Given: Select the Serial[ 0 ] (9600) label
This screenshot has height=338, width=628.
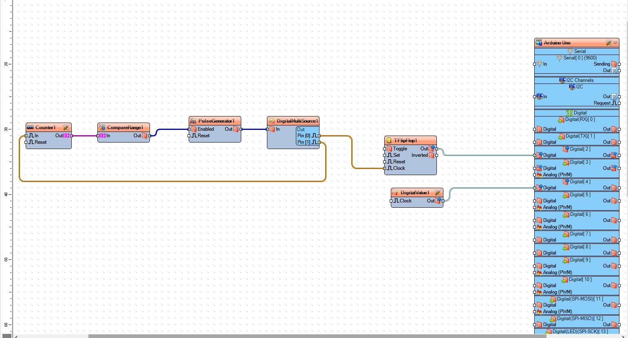Looking at the screenshot, I should tap(580, 58).
